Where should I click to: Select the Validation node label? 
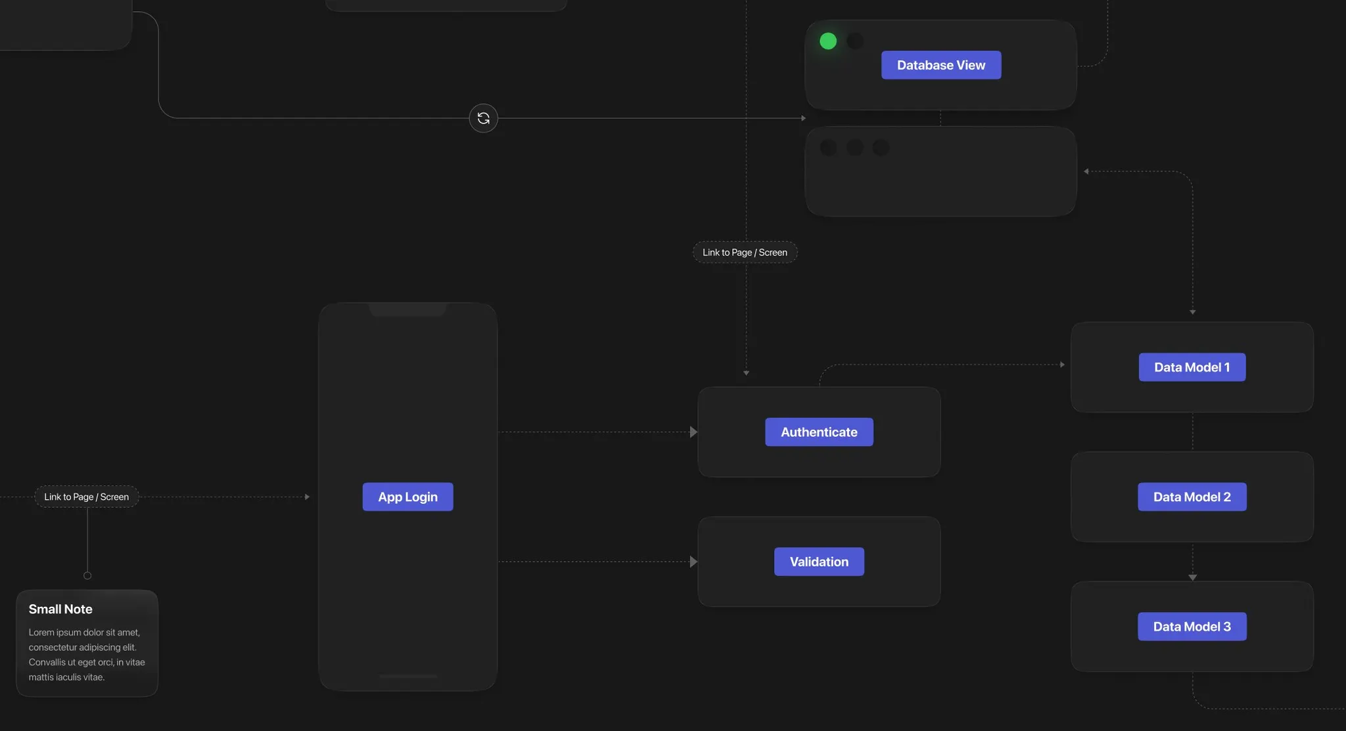click(819, 562)
